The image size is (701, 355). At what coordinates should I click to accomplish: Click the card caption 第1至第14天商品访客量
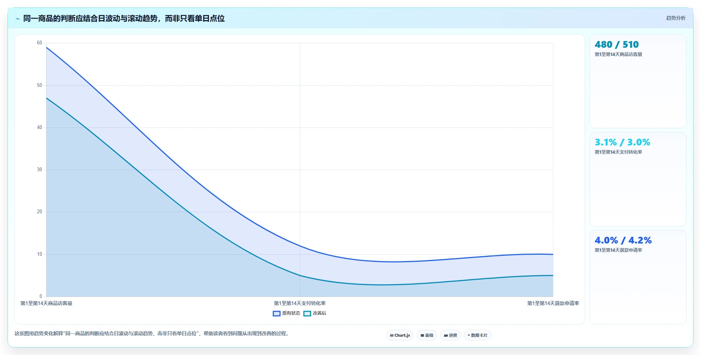618,54
